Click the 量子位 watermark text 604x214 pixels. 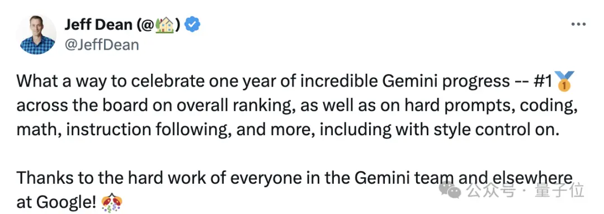(x=560, y=191)
